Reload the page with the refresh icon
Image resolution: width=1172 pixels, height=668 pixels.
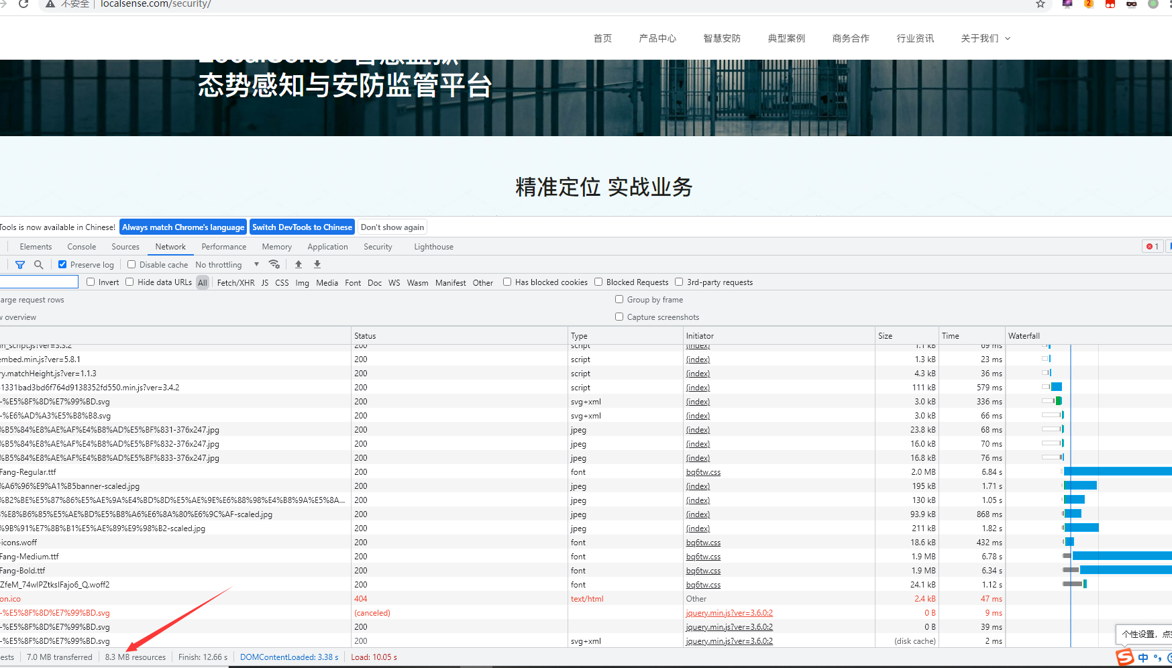tap(23, 4)
